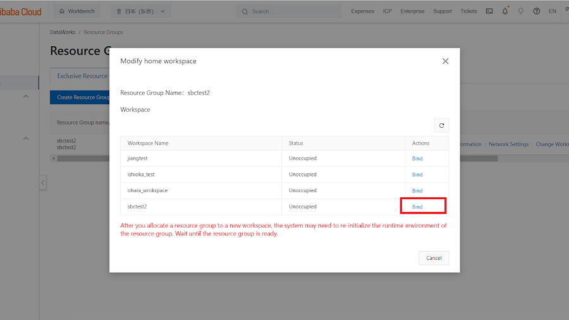The height and width of the screenshot is (320, 569).
Task: Open the notifications bell
Action: click(x=505, y=11)
